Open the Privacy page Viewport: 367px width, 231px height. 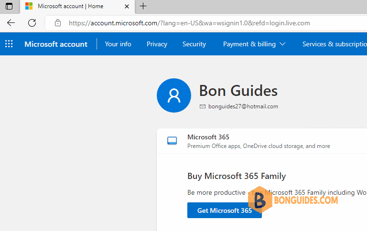pos(157,44)
